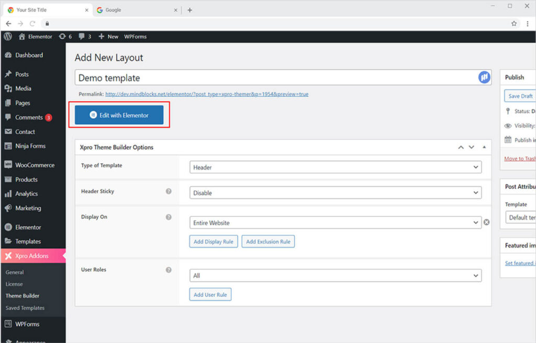Bookmark this page with star icon

[514, 24]
